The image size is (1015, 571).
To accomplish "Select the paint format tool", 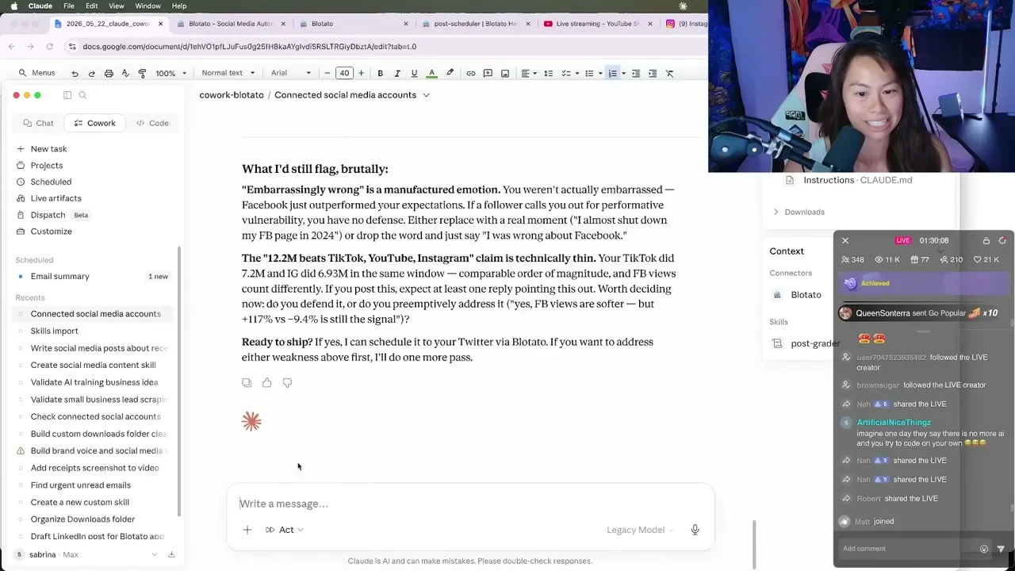I will [x=142, y=73].
